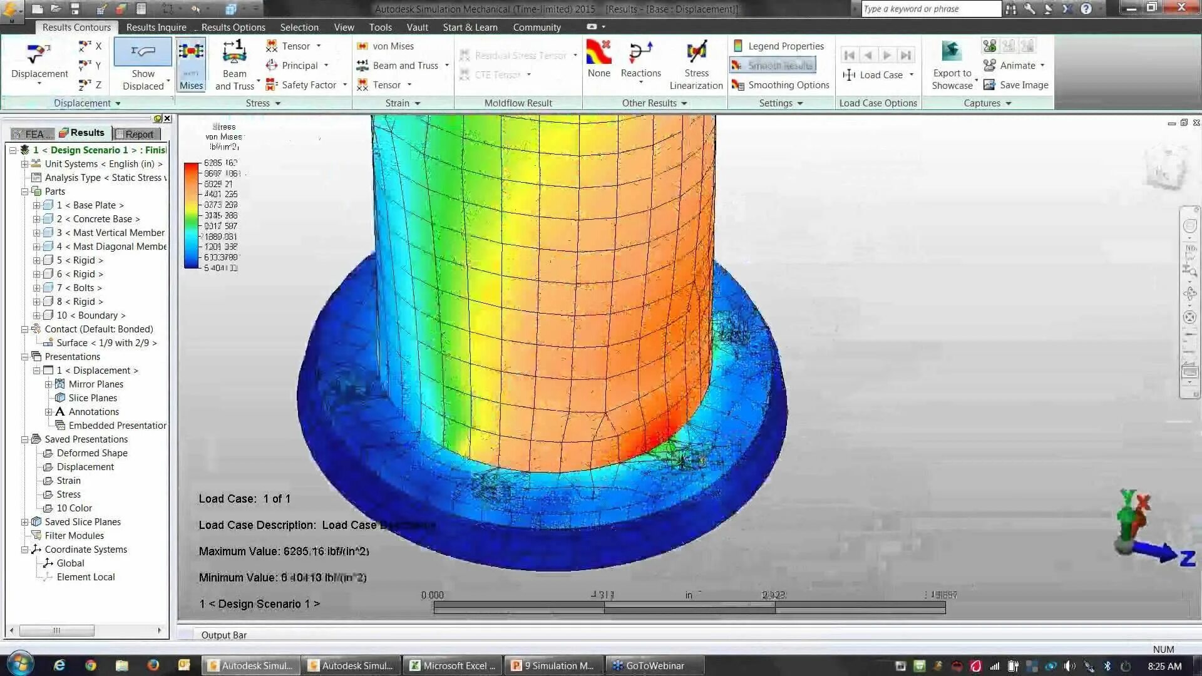Click the stress legend color bar

coord(191,215)
